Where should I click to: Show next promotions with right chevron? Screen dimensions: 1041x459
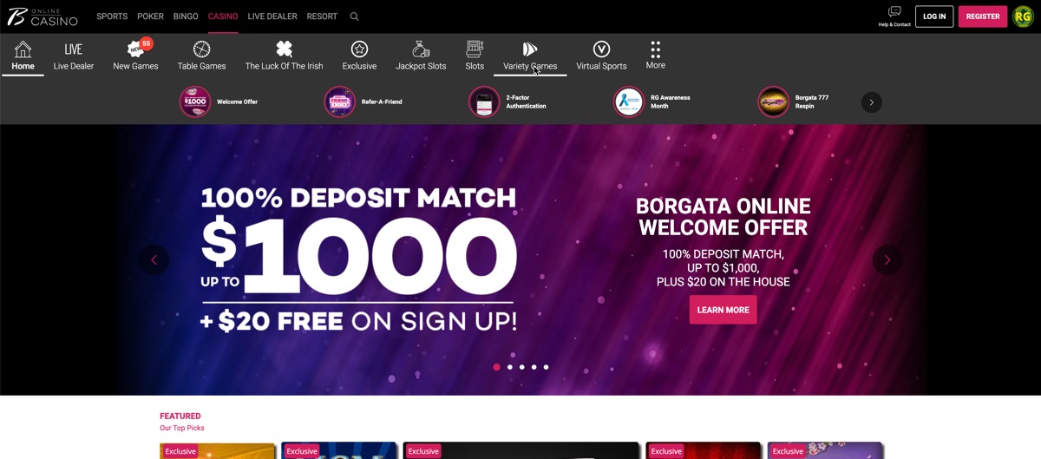(872, 102)
